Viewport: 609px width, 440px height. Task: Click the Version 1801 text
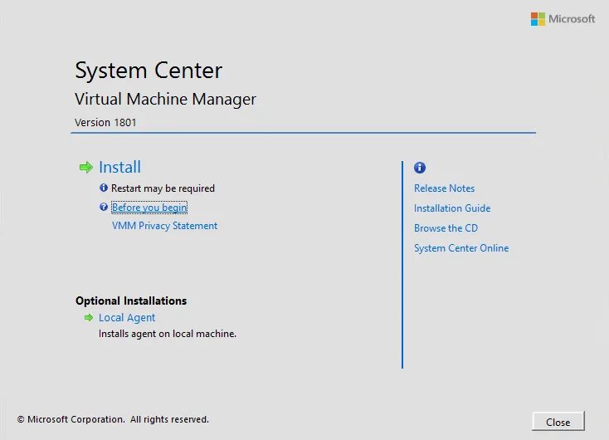[x=105, y=122]
